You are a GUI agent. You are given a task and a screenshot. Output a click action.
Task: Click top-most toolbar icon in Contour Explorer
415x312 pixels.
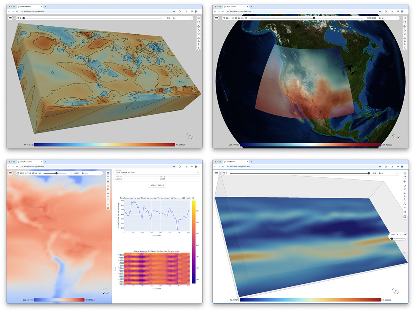[x=199, y=18]
